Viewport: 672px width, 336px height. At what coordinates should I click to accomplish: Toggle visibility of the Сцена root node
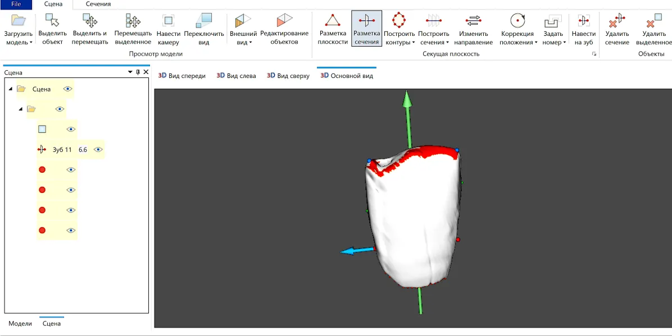[x=68, y=89]
